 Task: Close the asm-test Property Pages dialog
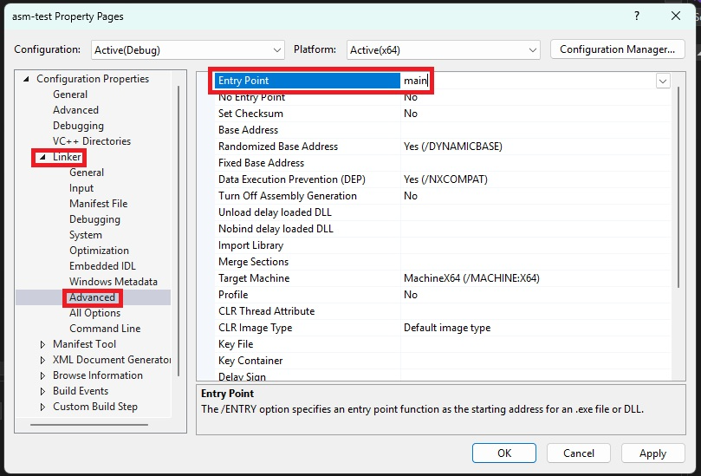[x=676, y=16]
